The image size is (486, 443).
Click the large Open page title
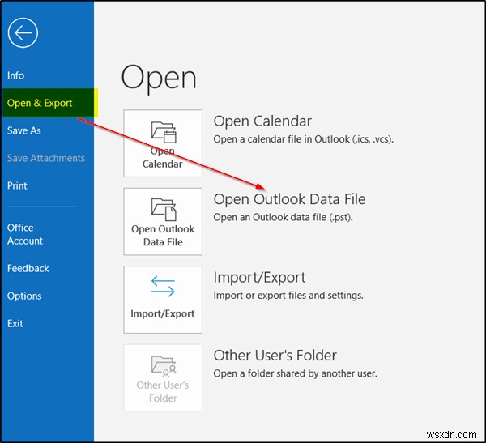[x=159, y=78]
